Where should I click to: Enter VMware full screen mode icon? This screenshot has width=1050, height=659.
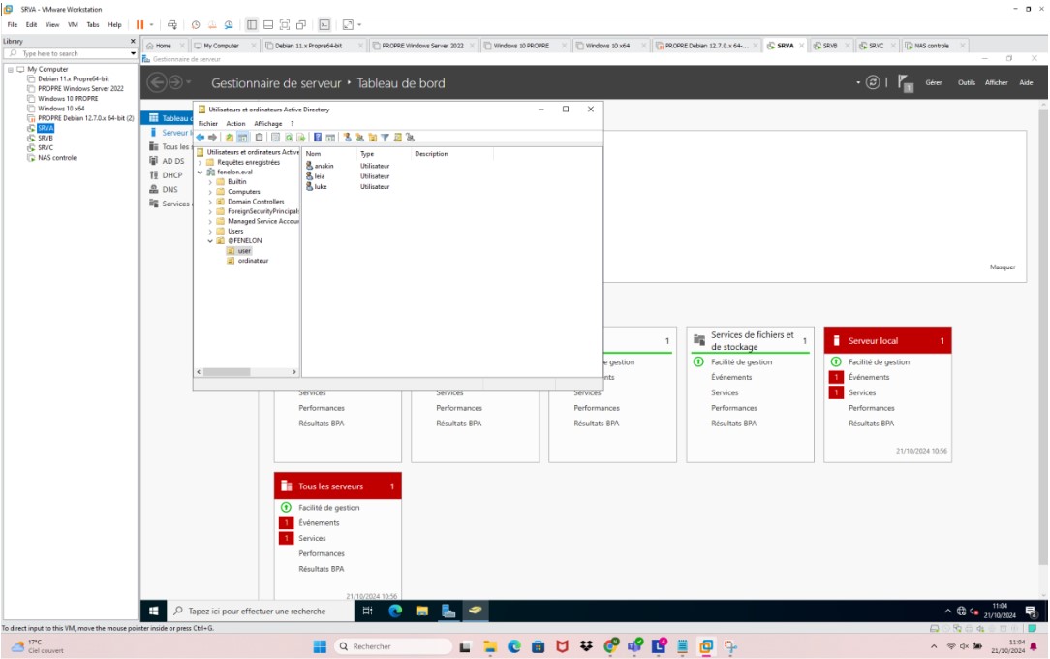coord(285,25)
